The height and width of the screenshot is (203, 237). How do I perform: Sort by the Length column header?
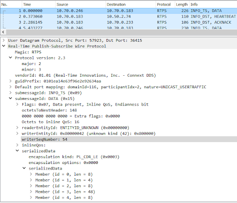pos(182,5)
